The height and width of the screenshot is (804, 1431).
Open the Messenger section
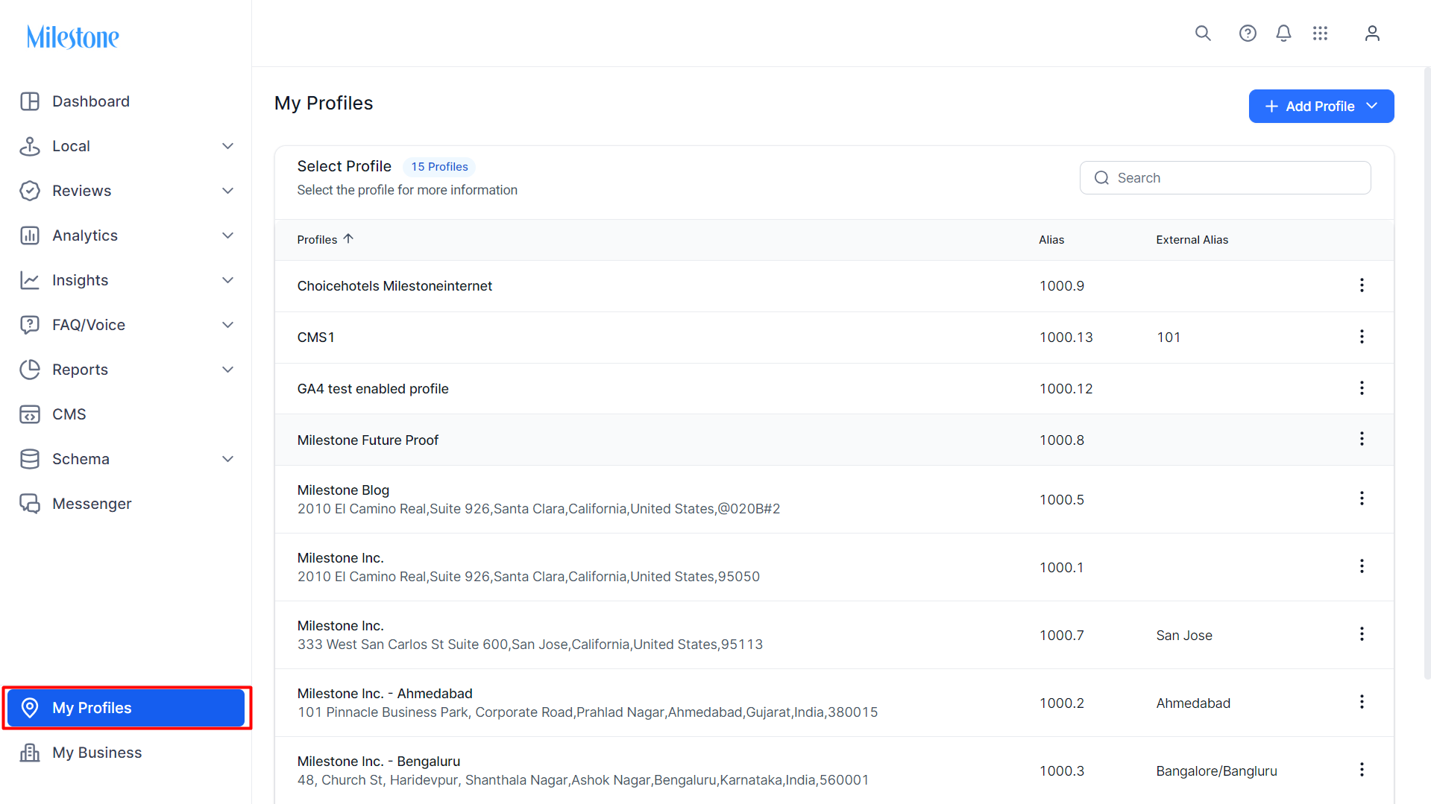click(92, 504)
